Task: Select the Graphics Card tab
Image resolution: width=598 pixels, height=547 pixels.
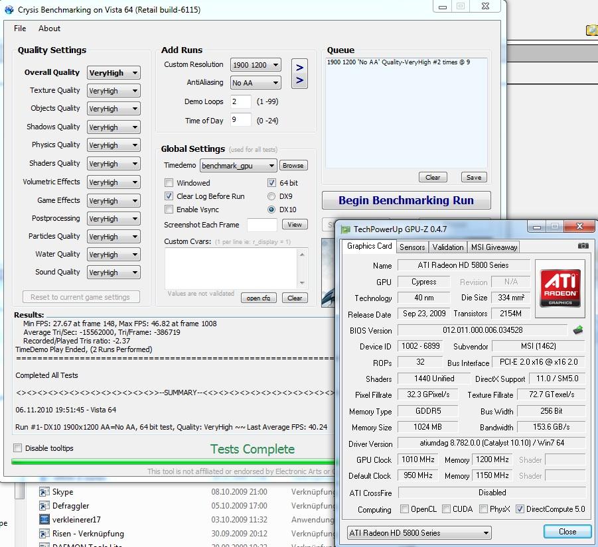Action: (369, 246)
